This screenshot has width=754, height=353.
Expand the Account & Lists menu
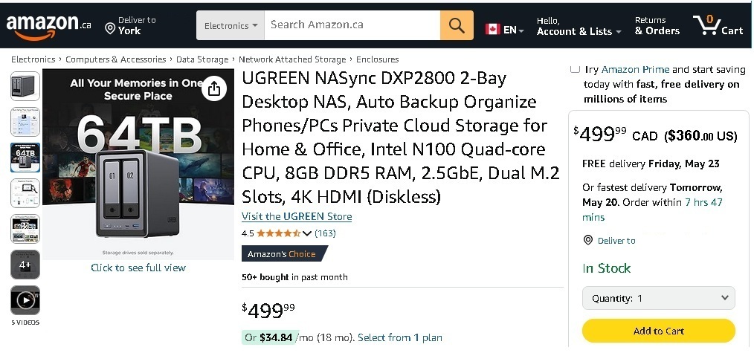tap(579, 31)
